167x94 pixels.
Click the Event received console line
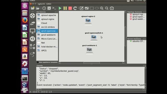click(91, 85)
